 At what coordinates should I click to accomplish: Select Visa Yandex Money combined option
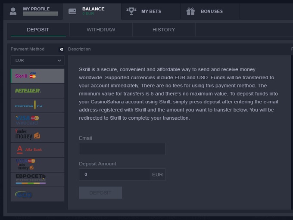[37, 164]
